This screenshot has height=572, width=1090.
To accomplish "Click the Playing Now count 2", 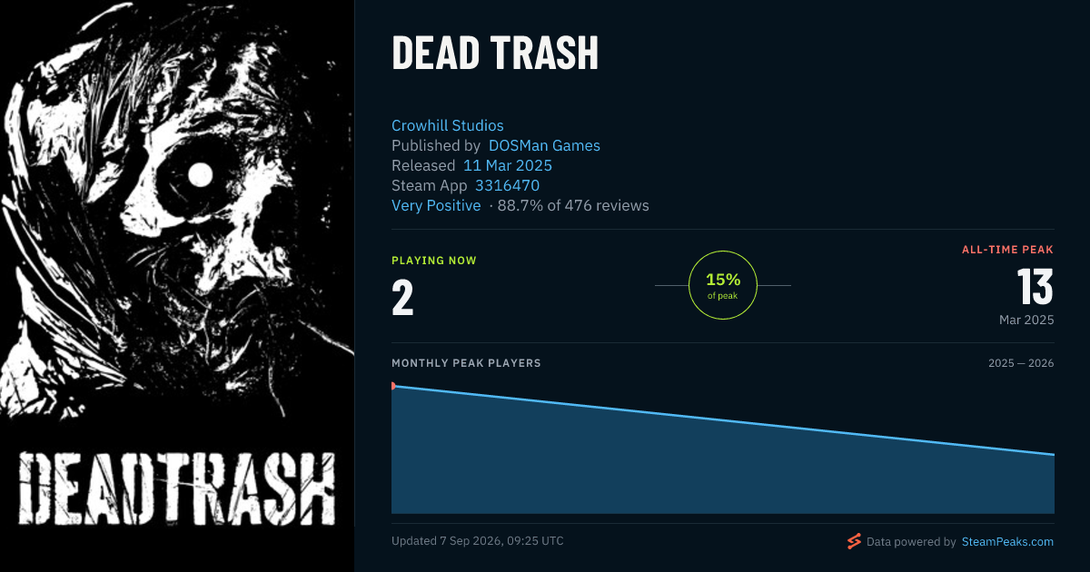I will 402,299.
